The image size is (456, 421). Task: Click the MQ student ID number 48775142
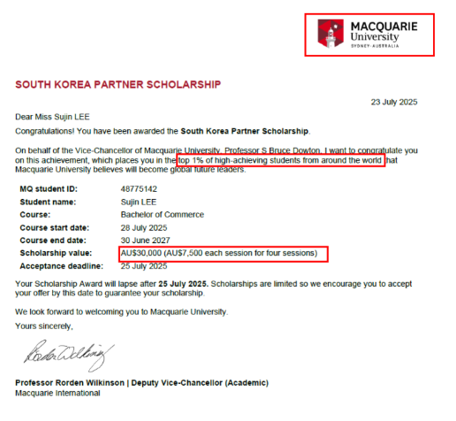click(139, 189)
